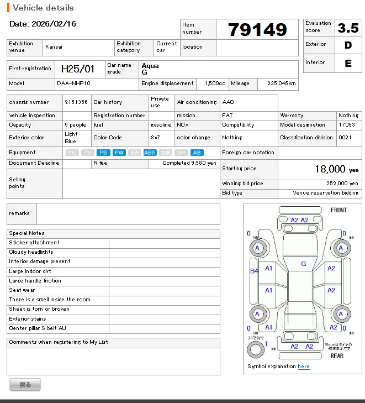Click the G mark on windshield diagram
Viewport: 365px width, 403px height.
(x=303, y=264)
